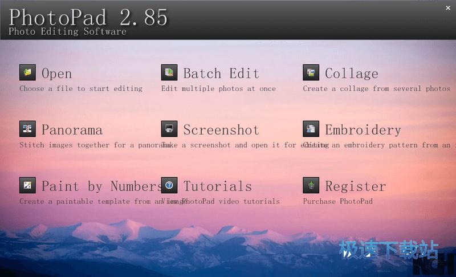Click the Paint by Numbers icon

pos(27,185)
